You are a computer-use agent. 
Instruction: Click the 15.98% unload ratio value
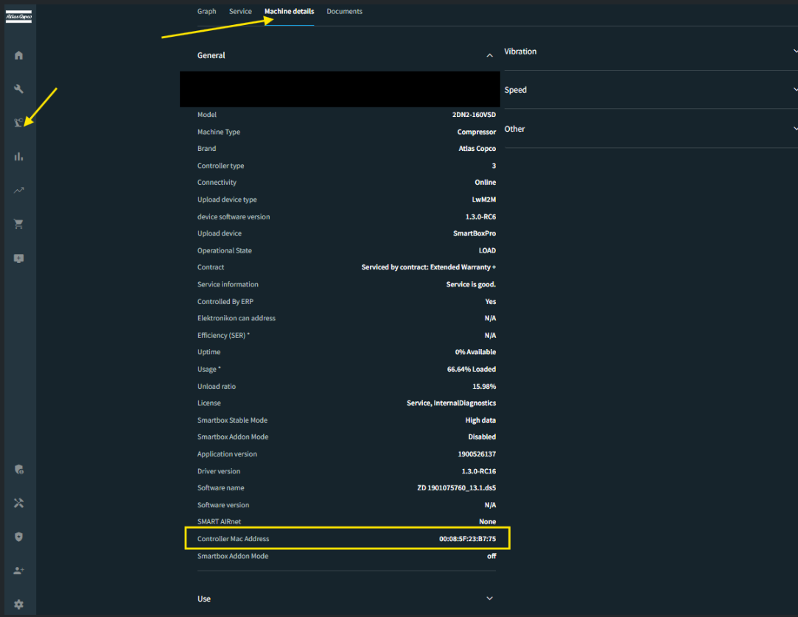coord(484,387)
